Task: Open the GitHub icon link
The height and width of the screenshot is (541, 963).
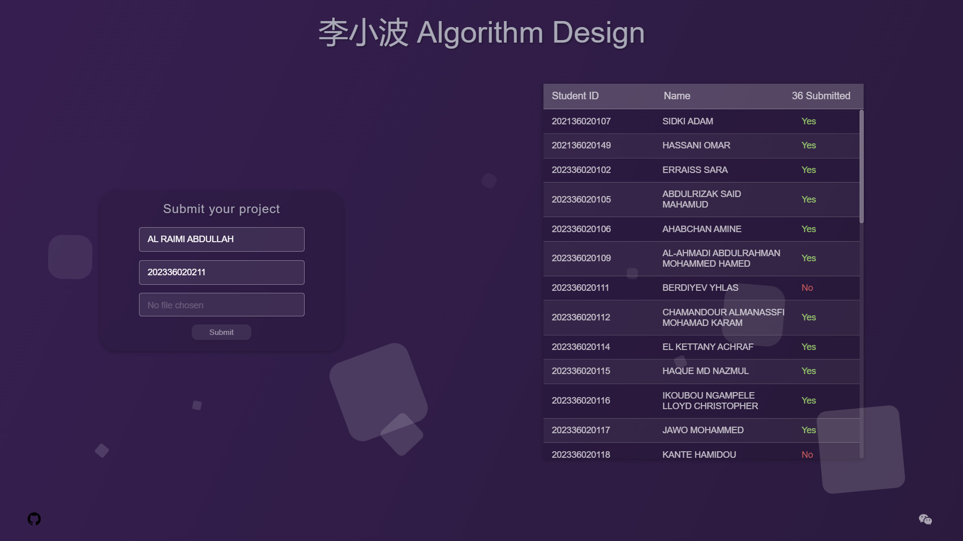Action: coord(34,519)
